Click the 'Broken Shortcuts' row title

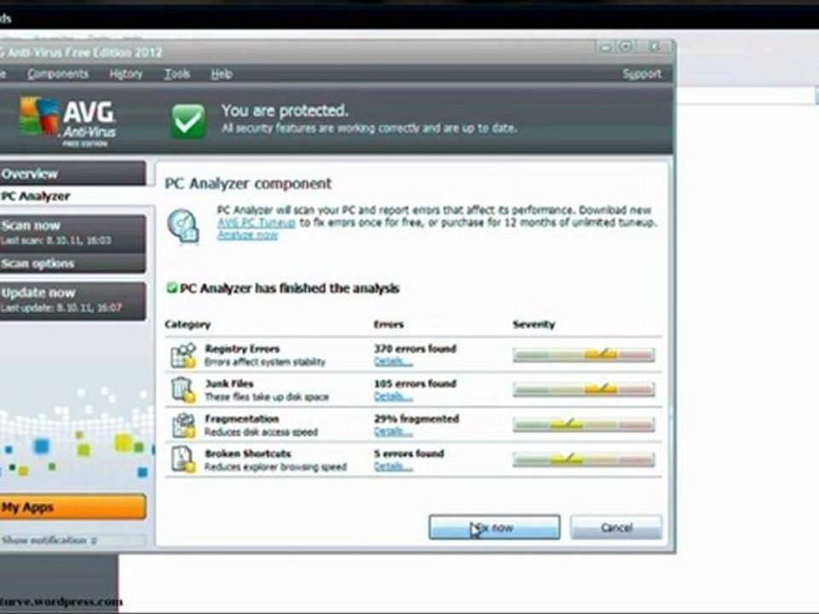click(248, 453)
